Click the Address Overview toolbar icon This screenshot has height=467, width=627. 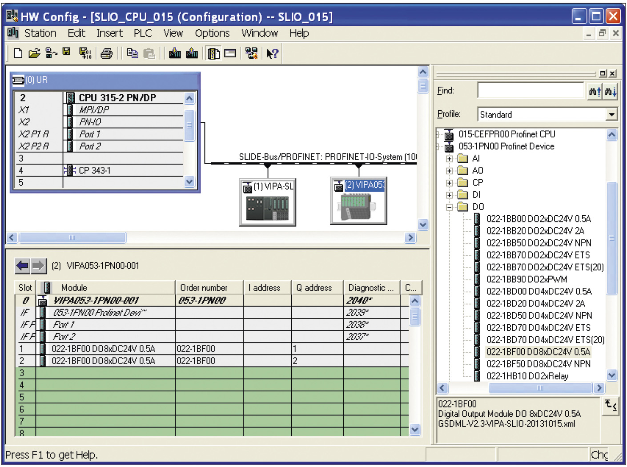point(230,53)
